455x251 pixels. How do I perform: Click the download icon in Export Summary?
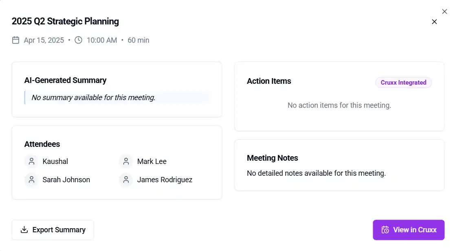(x=24, y=230)
